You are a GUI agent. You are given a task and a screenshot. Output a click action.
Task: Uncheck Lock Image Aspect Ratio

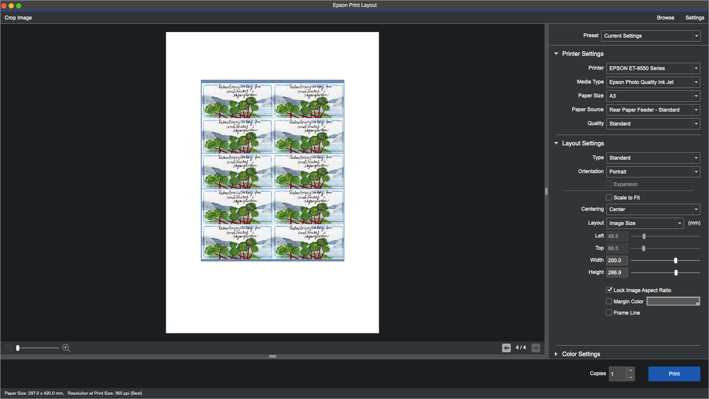coord(609,290)
